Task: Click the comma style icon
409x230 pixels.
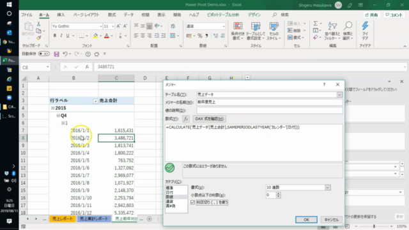Action: [x=206, y=36]
